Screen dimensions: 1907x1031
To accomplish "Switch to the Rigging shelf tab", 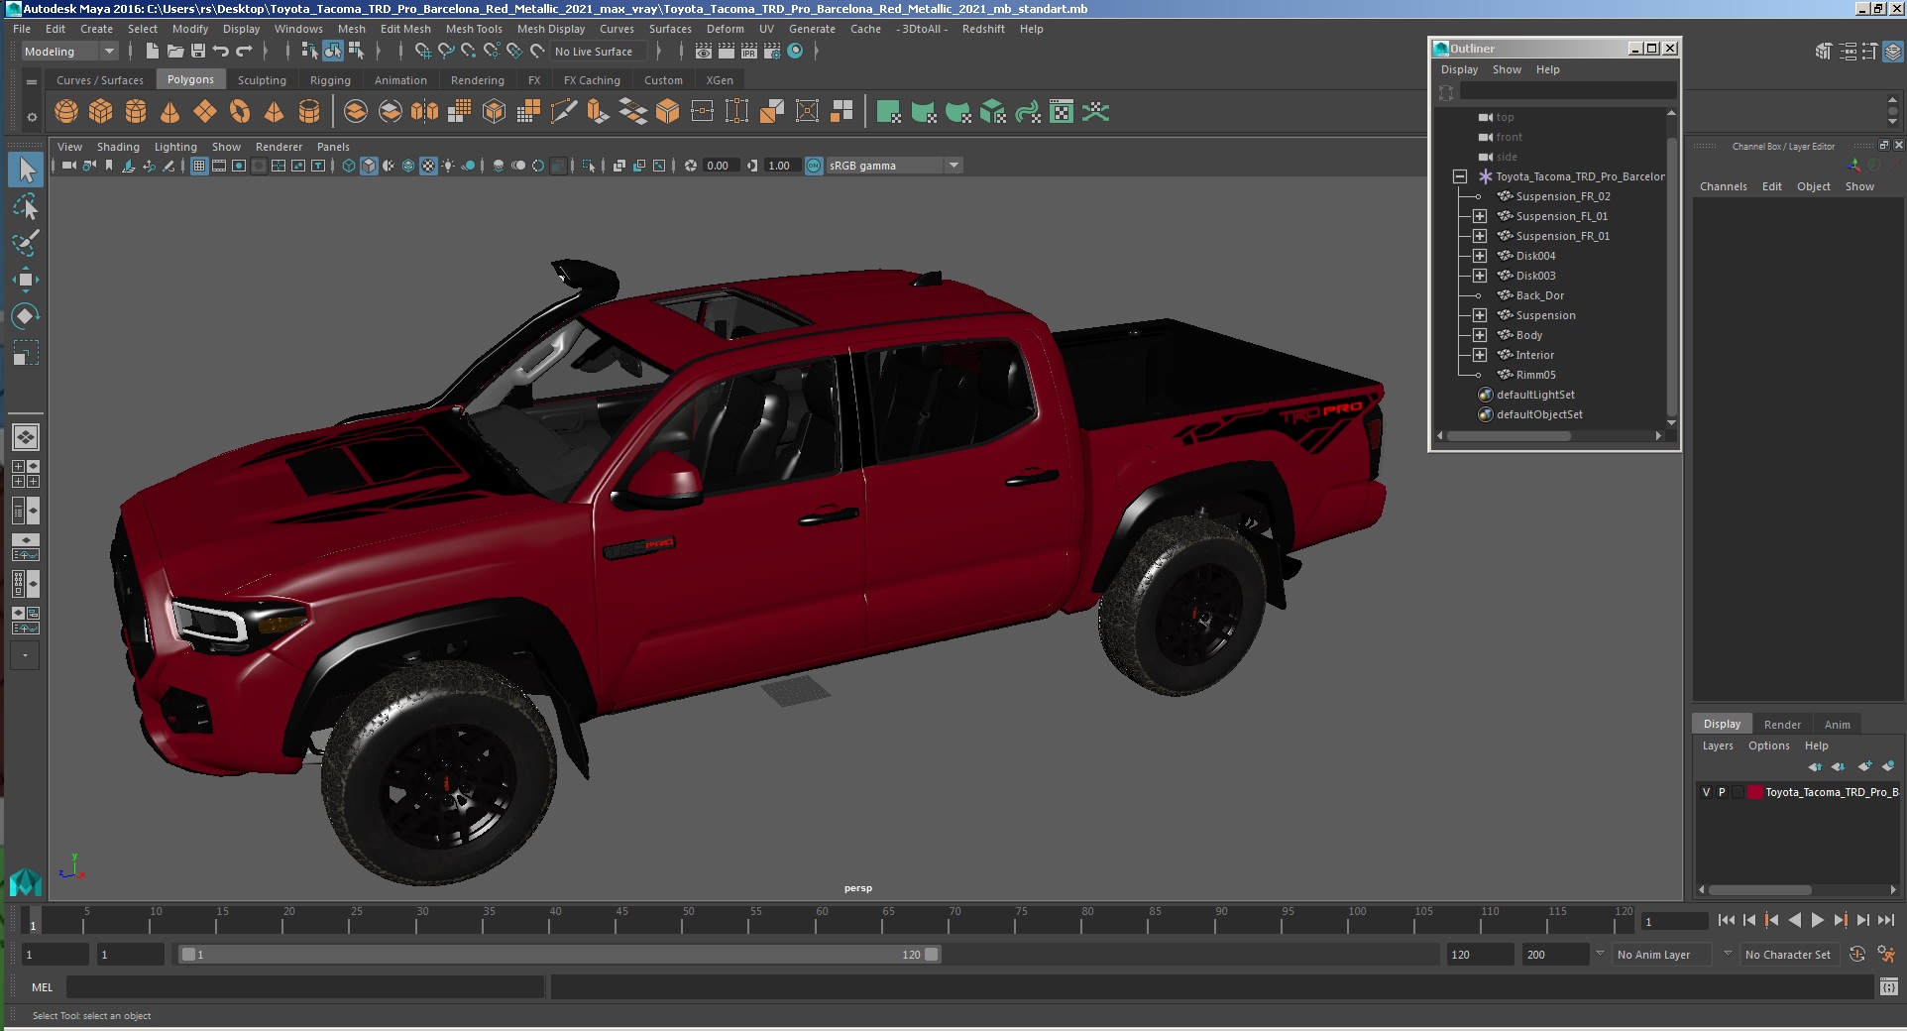I will click(x=330, y=80).
